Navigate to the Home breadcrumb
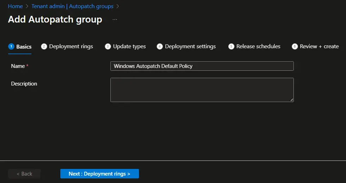Image resolution: width=346 pixels, height=183 pixels. [15, 6]
